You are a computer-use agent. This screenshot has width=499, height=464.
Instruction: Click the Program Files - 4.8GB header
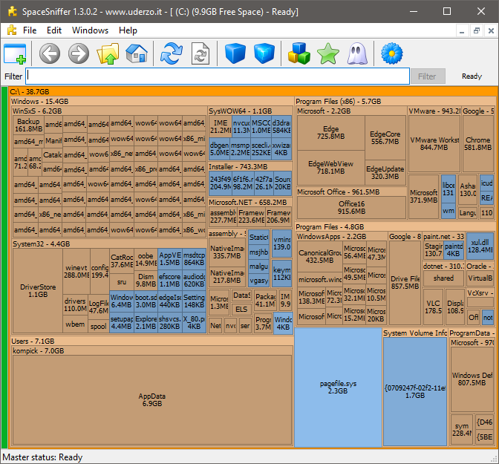395,227
